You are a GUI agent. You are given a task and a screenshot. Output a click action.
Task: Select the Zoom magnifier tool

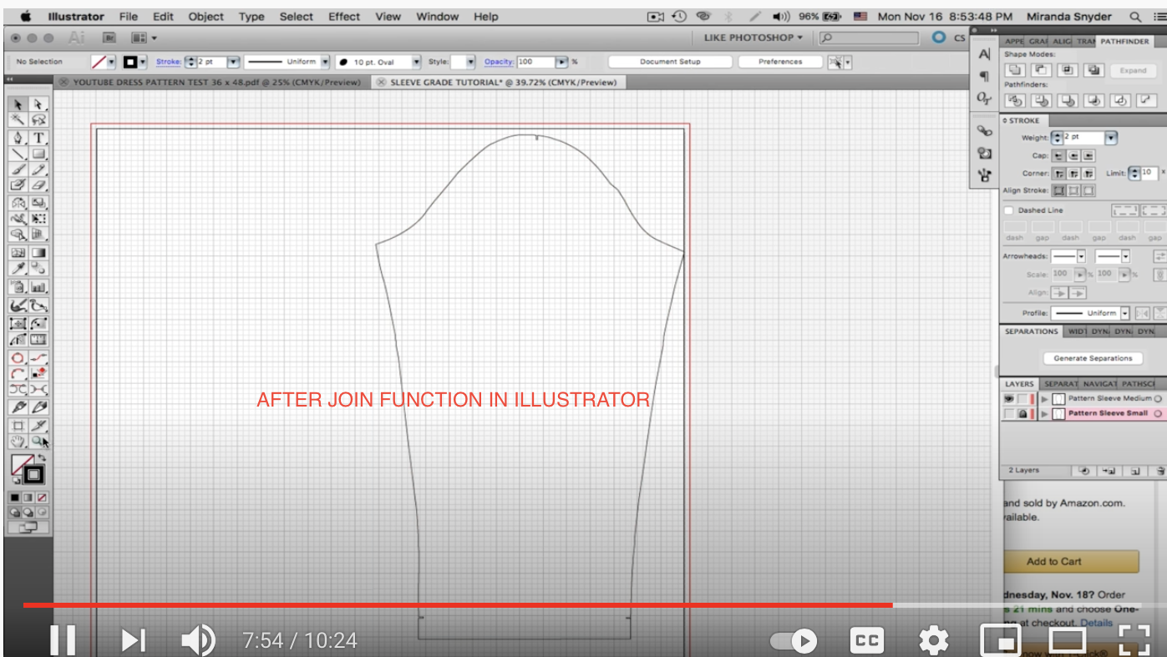click(38, 440)
